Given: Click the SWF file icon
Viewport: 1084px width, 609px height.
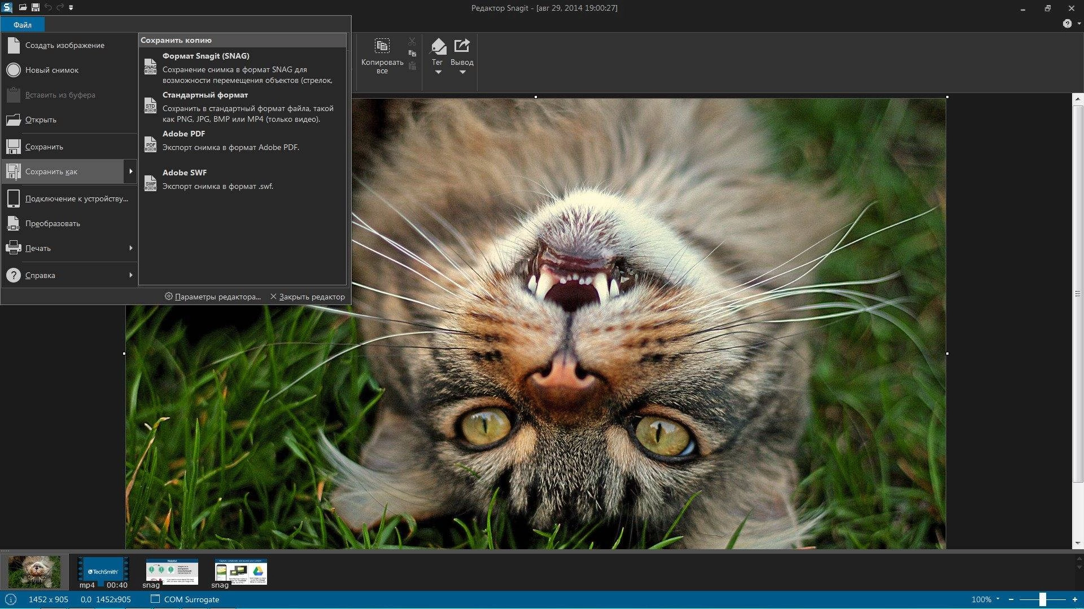Looking at the screenshot, I should [150, 183].
